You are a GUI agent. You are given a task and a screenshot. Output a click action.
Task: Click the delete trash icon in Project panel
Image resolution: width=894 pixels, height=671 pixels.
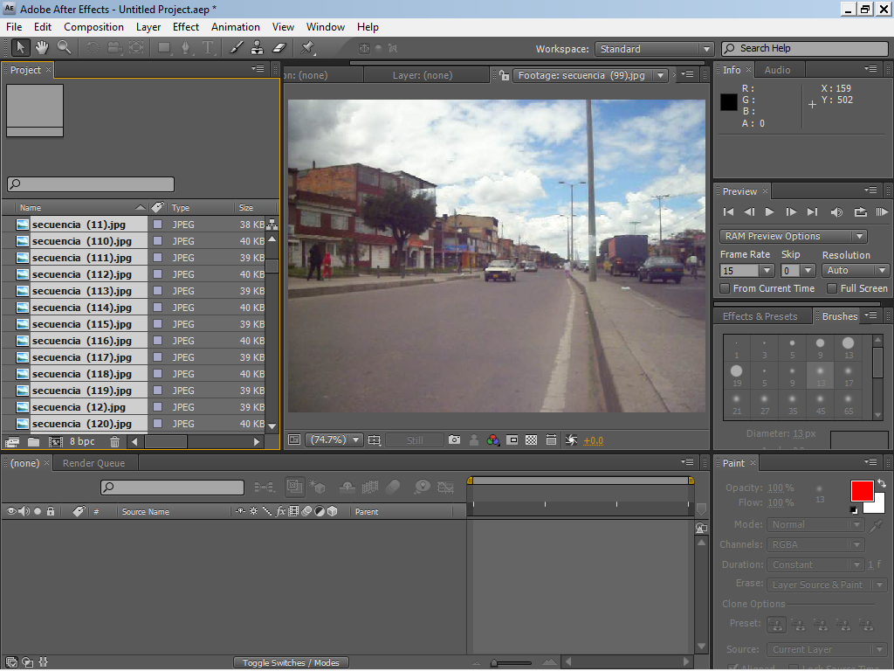114,442
